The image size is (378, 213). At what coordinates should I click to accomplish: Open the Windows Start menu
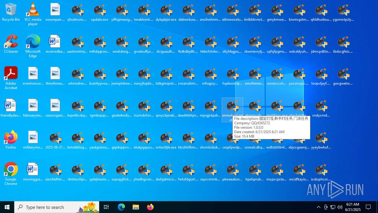pyautogui.click(x=7, y=207)
